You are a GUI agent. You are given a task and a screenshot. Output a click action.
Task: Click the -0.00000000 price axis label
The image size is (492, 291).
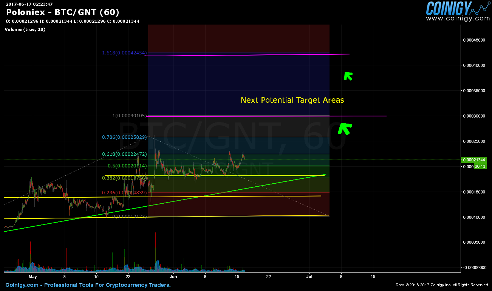[x=475, y=268]
